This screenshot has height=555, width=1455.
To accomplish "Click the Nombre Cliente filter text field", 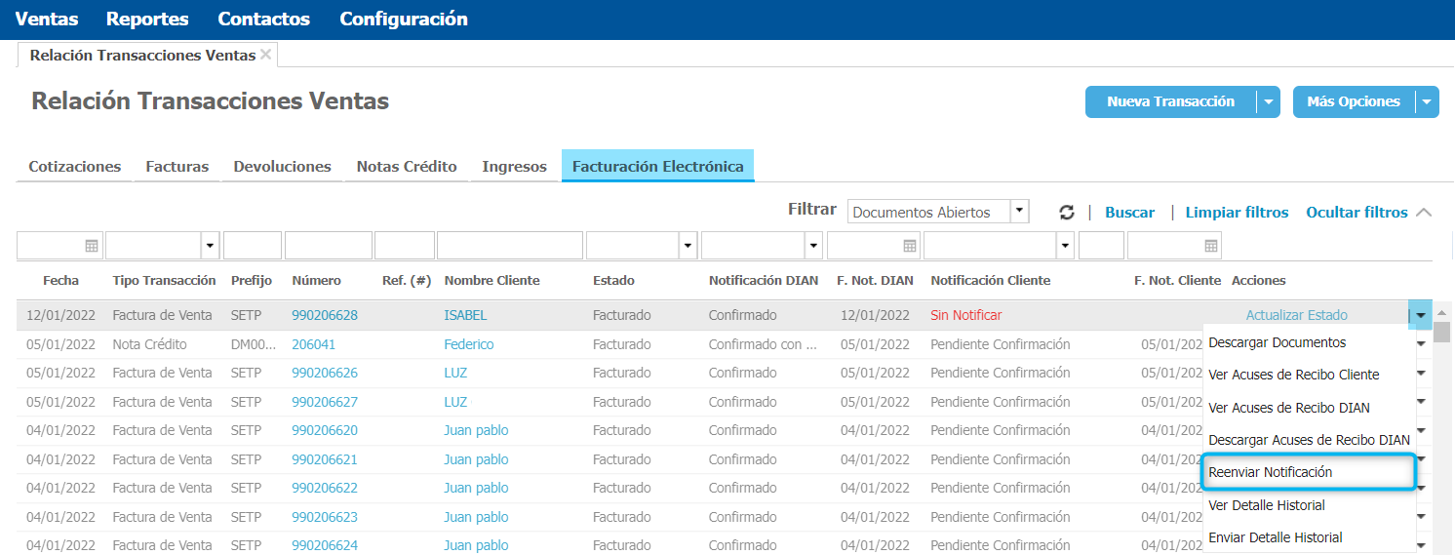I will point(509,246).
